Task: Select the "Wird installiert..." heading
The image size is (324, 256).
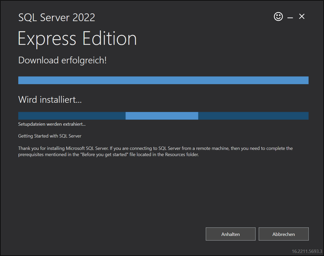Action: point(50,100)
